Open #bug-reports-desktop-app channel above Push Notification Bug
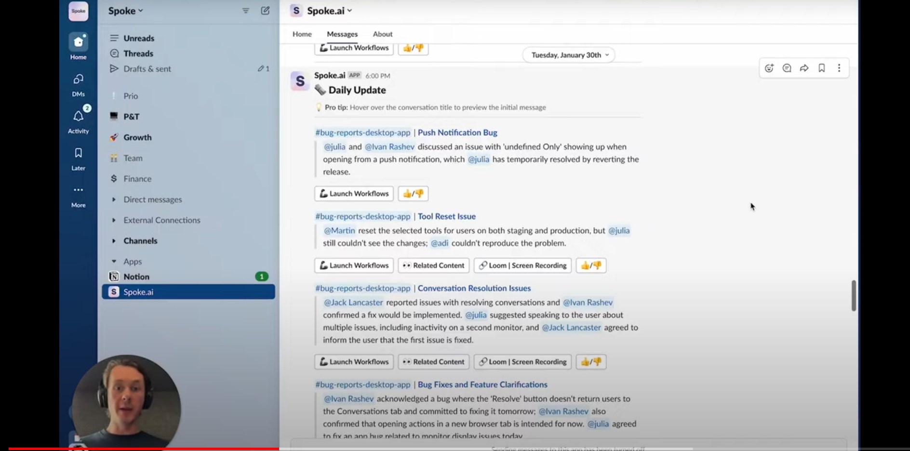 [x=363, y=133]
